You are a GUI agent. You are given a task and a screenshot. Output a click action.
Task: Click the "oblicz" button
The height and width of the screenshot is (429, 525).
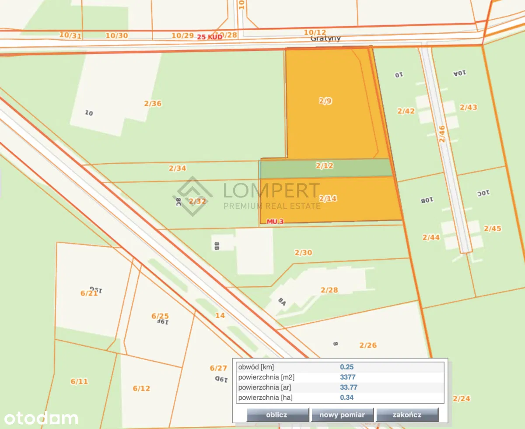pyautogui.click(x=278, y=415)
